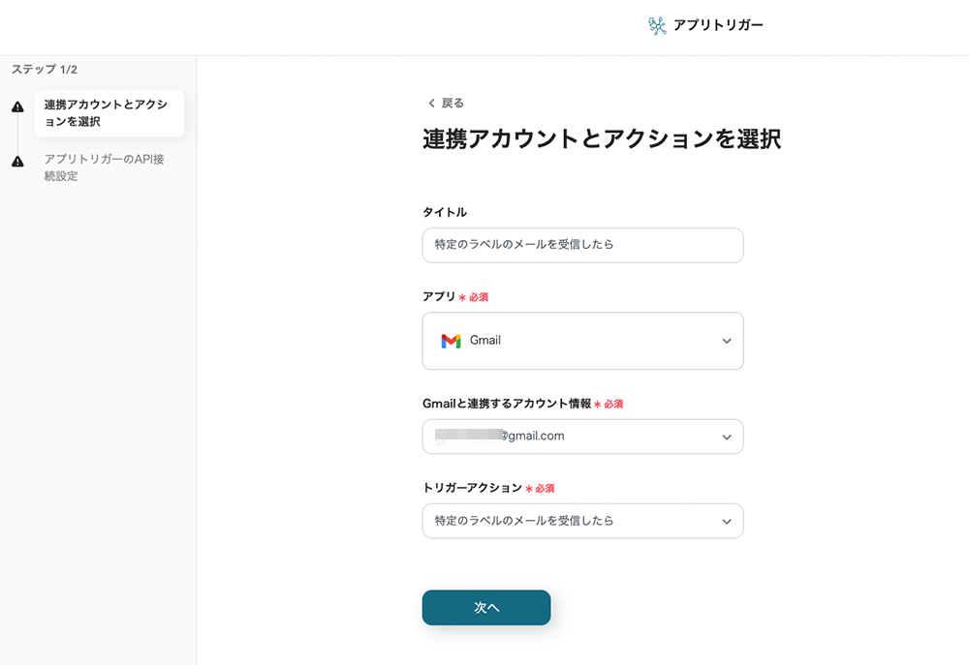The width and height of the screenshot is (969, 665).
Task: Click the 連携アカウントとアクションを選択 page heading
Action: 602,138
